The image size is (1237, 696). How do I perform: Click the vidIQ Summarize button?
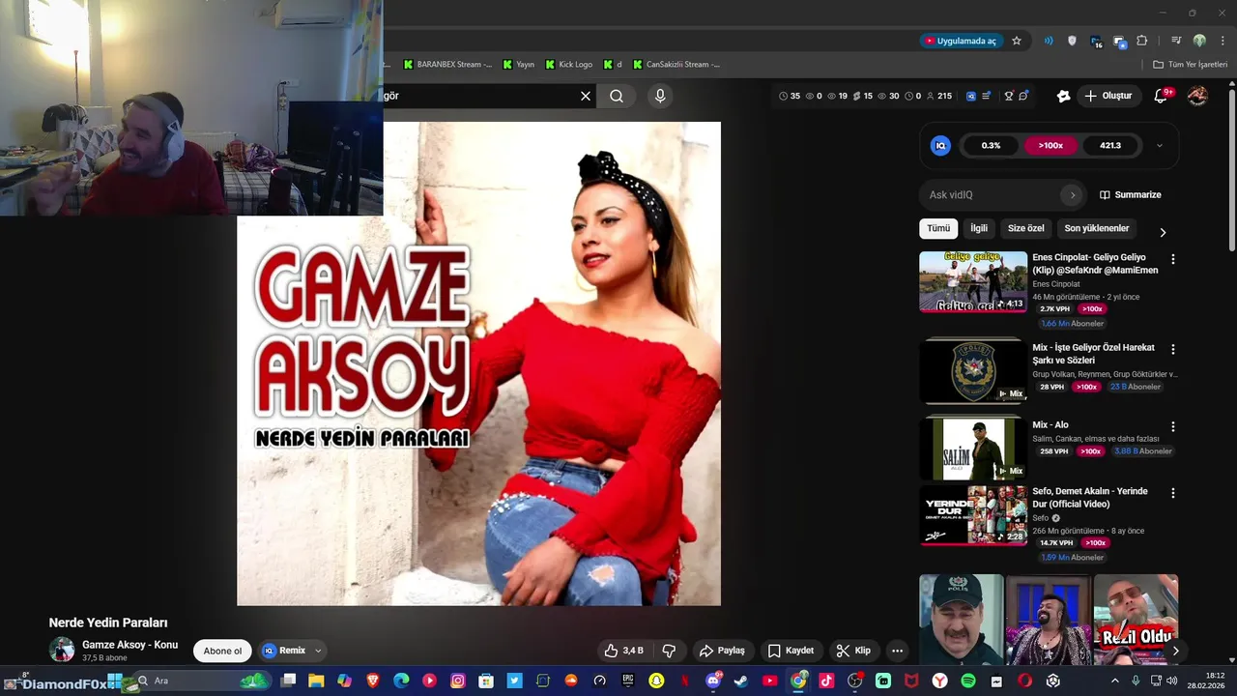pos(1130,194)
